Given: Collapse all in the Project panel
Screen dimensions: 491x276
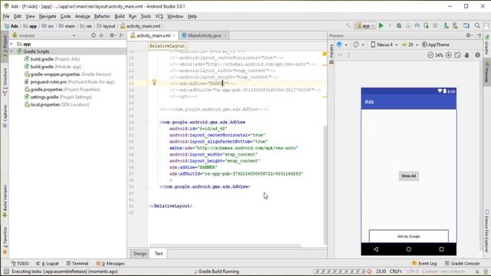Looking at the screenshot, I should point(101,35).
